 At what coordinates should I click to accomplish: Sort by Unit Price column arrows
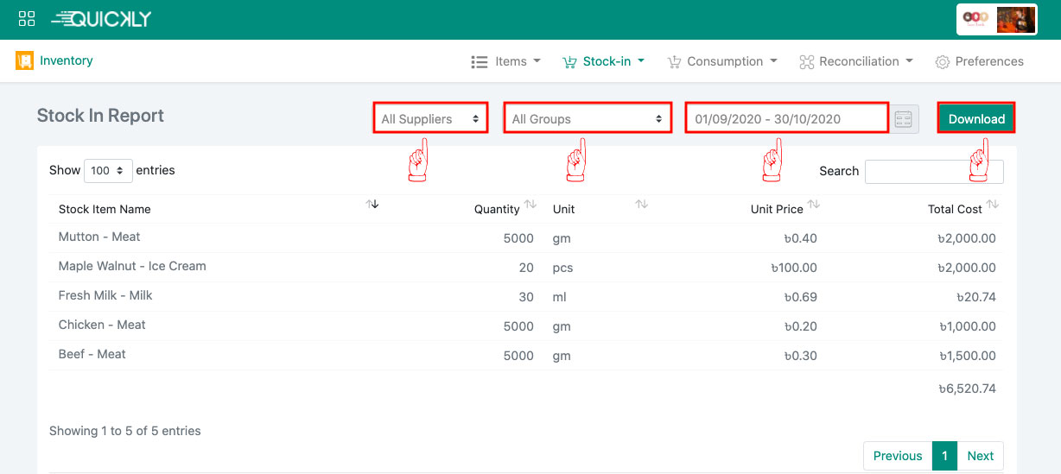click(813, 205)
